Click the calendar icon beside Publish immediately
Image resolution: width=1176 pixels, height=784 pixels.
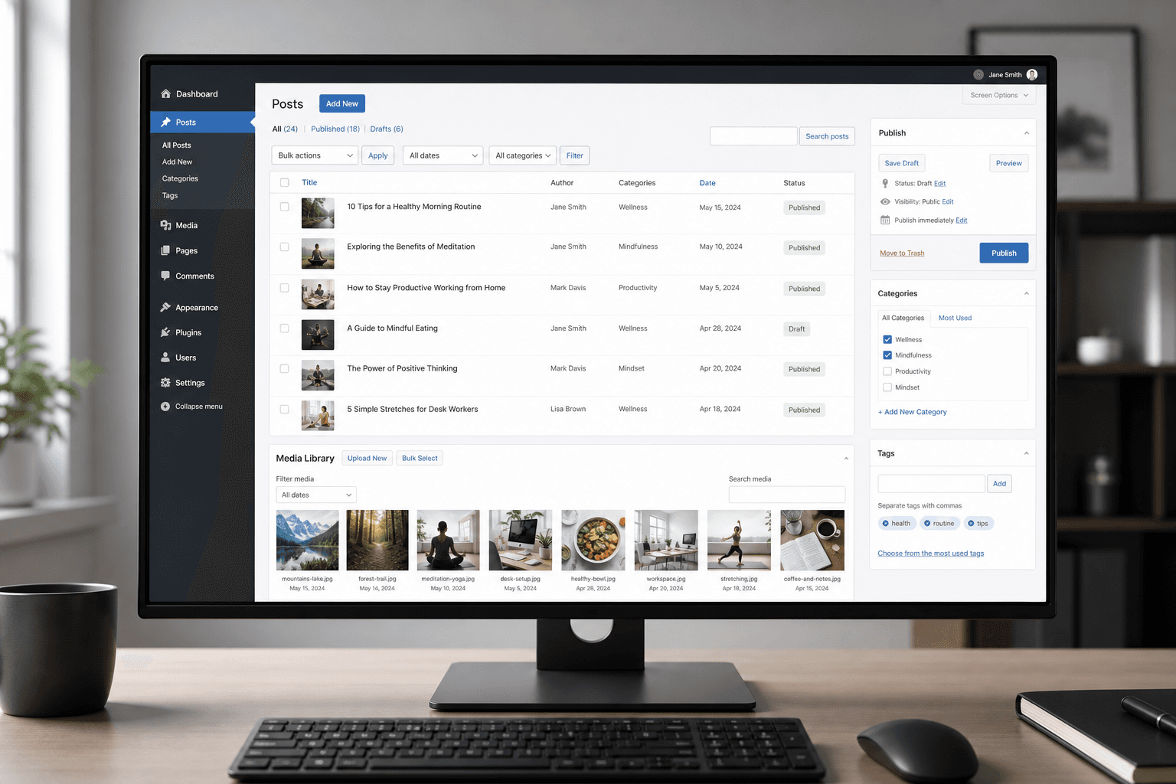(885, 220)
